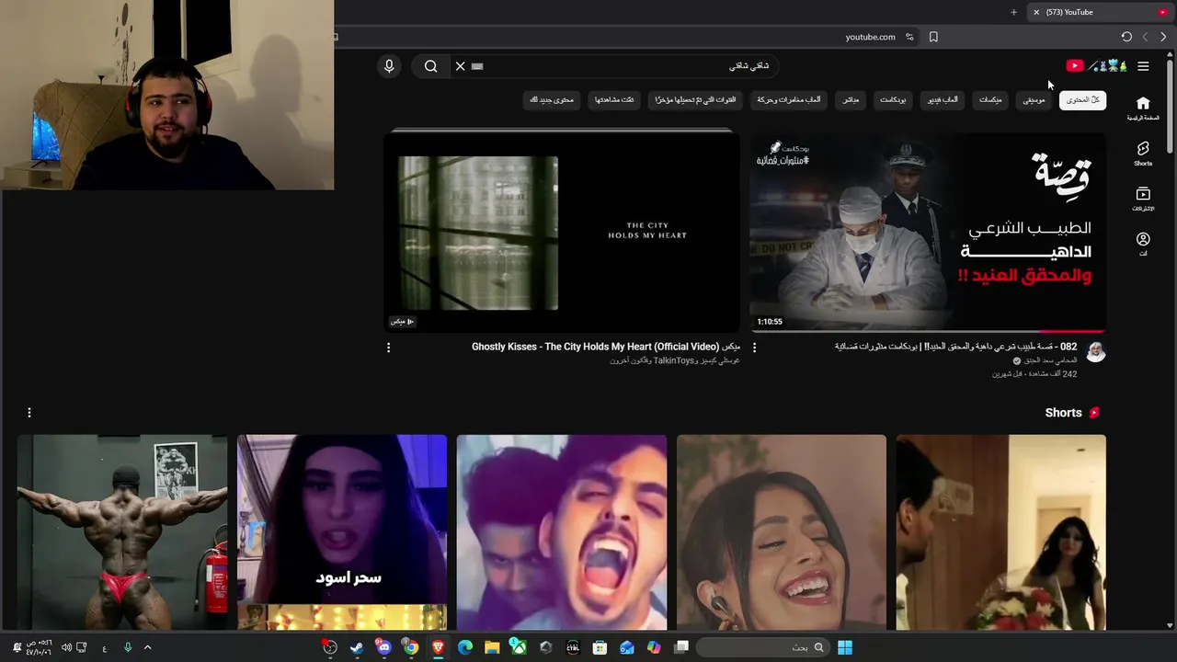Open options menu for the podcast 082 video
The width and height of the screenshot is (1177, 662).
click(x=754, y=348)
